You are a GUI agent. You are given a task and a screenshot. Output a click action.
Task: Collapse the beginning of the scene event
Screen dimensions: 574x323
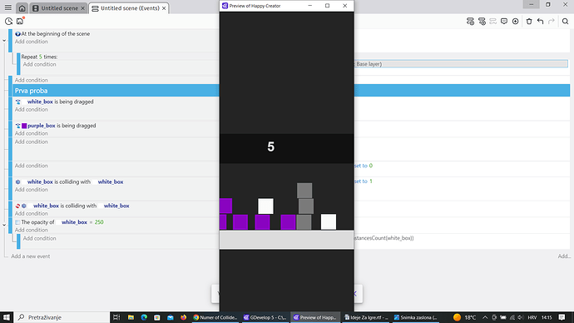[4, 40]
